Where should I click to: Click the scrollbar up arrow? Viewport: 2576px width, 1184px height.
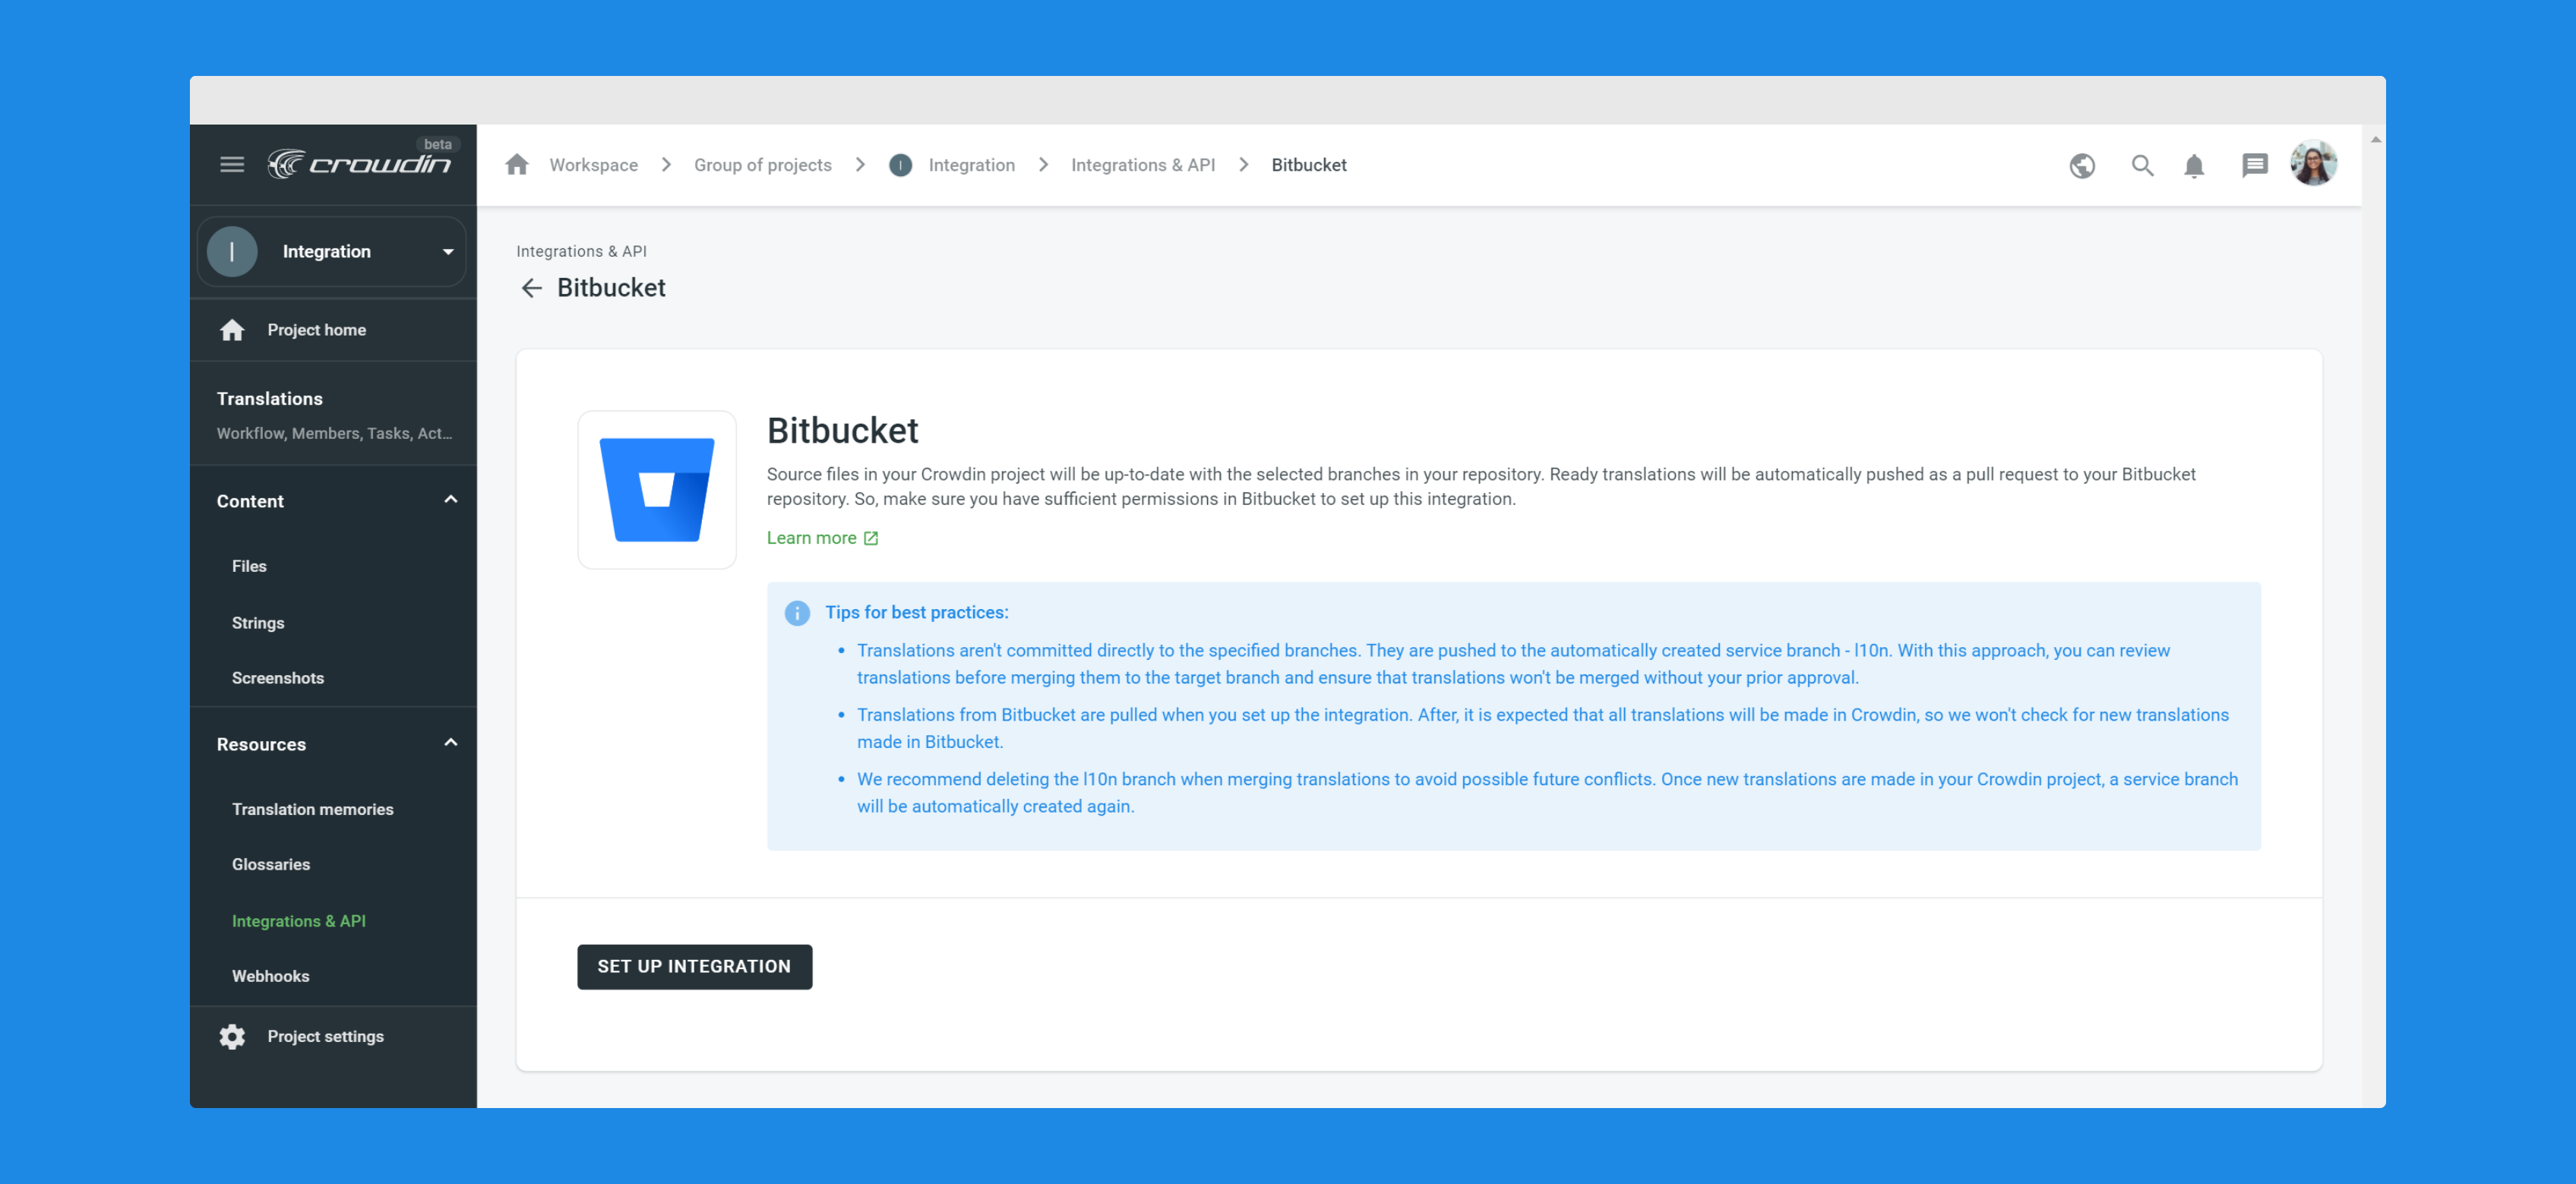coord(2375,140)
